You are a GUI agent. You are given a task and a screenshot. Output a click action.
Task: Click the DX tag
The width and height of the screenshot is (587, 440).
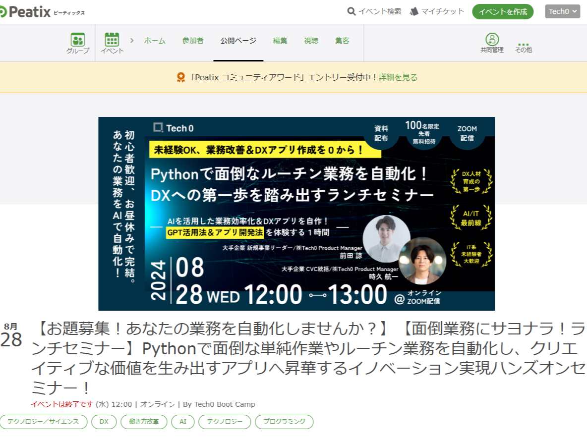point(104,422)
